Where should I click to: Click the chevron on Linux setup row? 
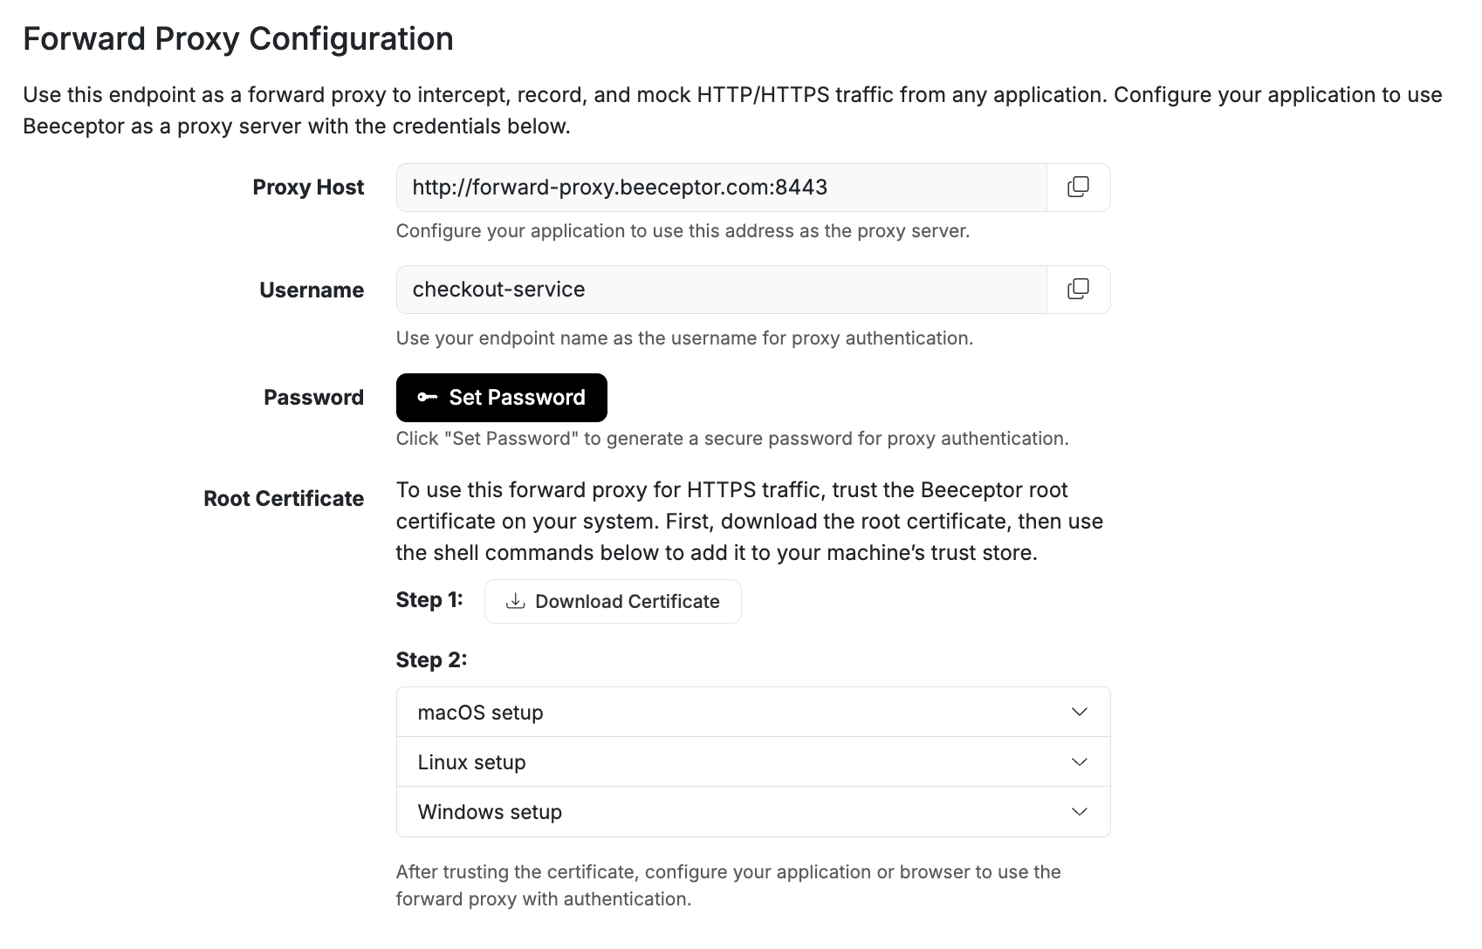click(1079, 761)
